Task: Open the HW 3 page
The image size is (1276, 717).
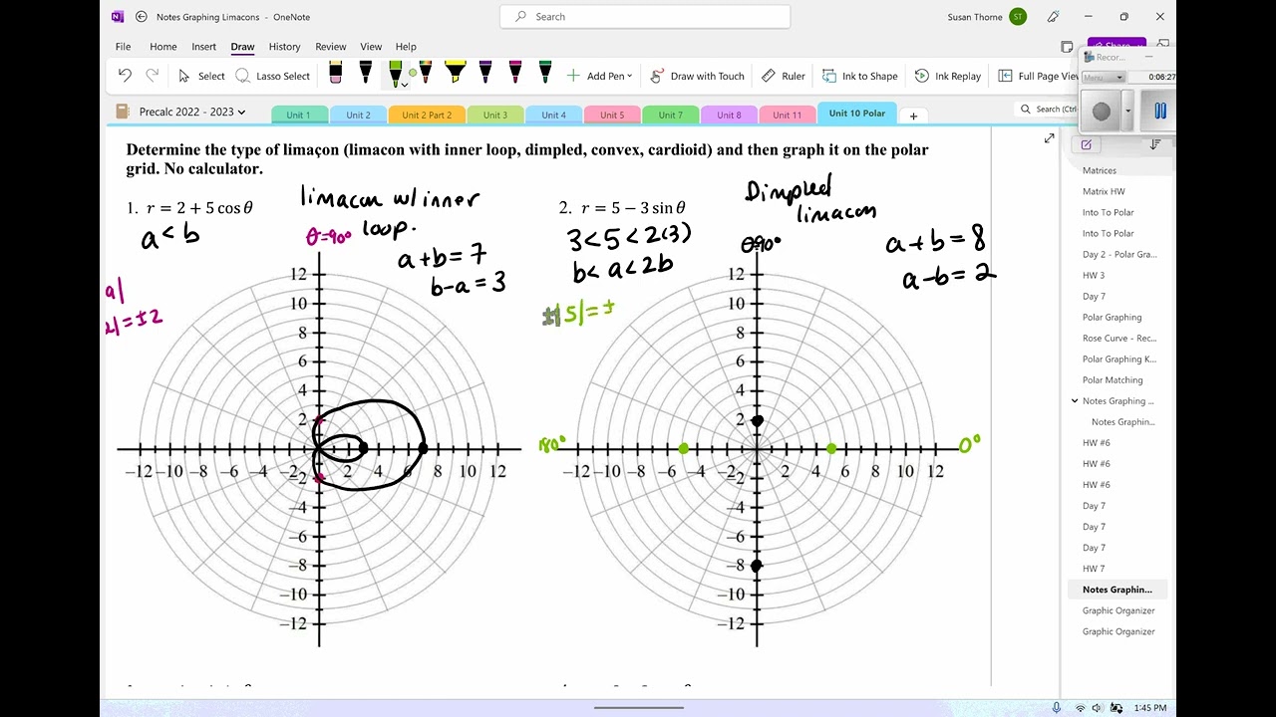Action: pos(1094,276)
